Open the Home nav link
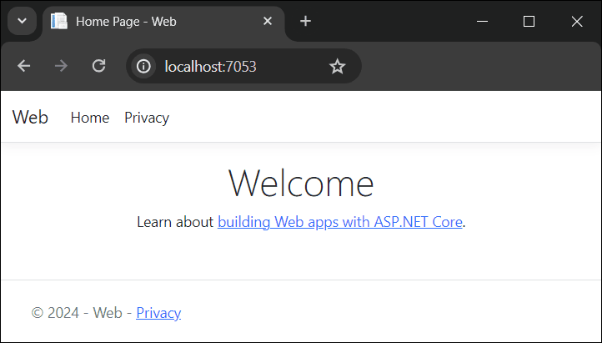This screenshot has height=343, width=602. pos(90,118)
